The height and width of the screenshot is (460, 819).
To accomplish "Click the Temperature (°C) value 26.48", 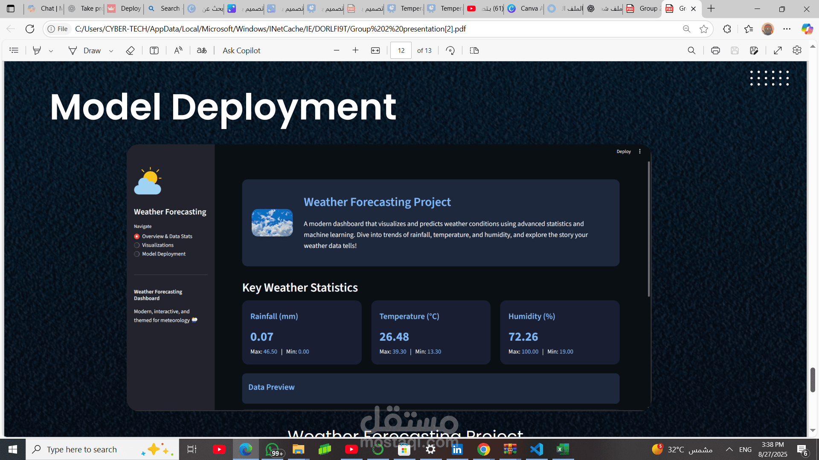I will tap(394, 337).
